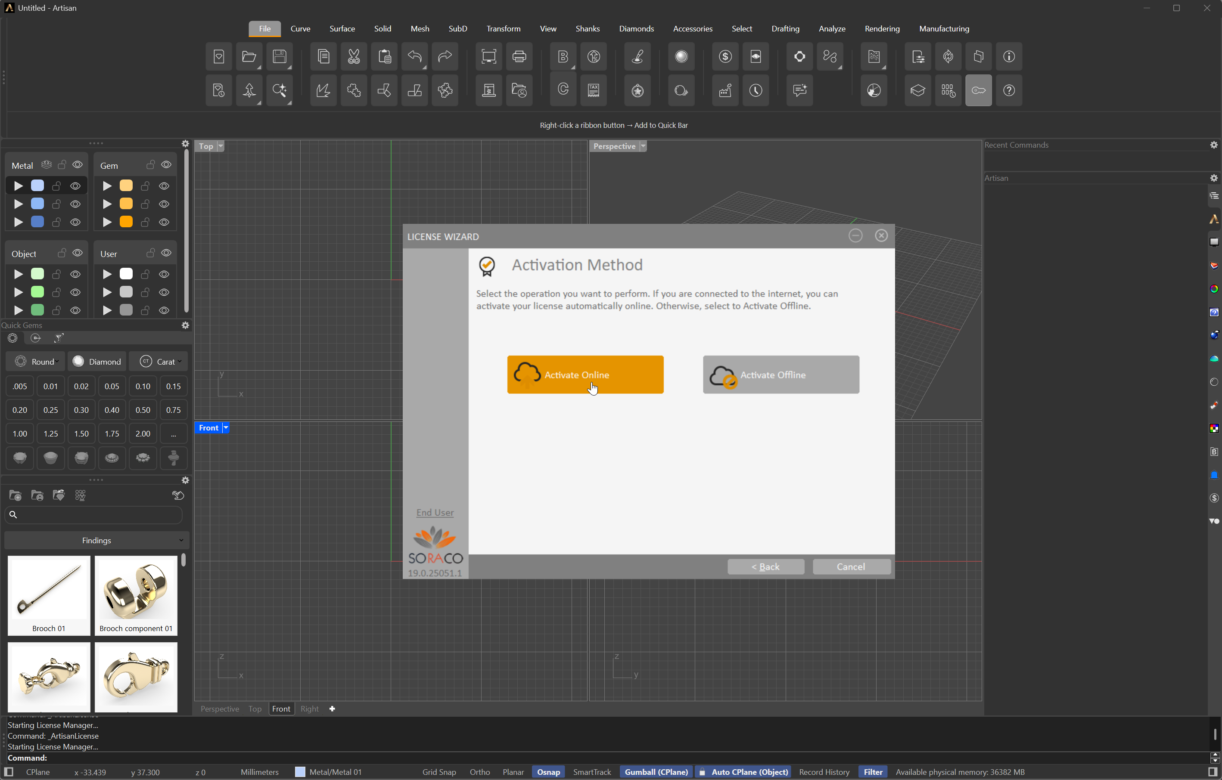Toggle visibility of the Metal layer group
Image resolution: width=1222 pixels, height=780 pixels.
78,165
